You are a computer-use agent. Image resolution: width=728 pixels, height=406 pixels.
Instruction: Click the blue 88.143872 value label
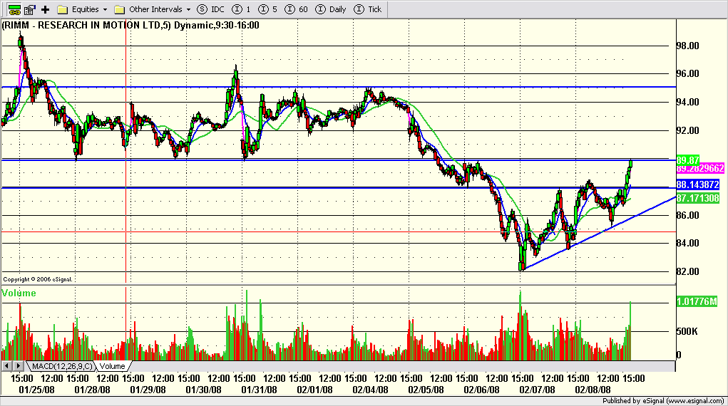[698, 184]
